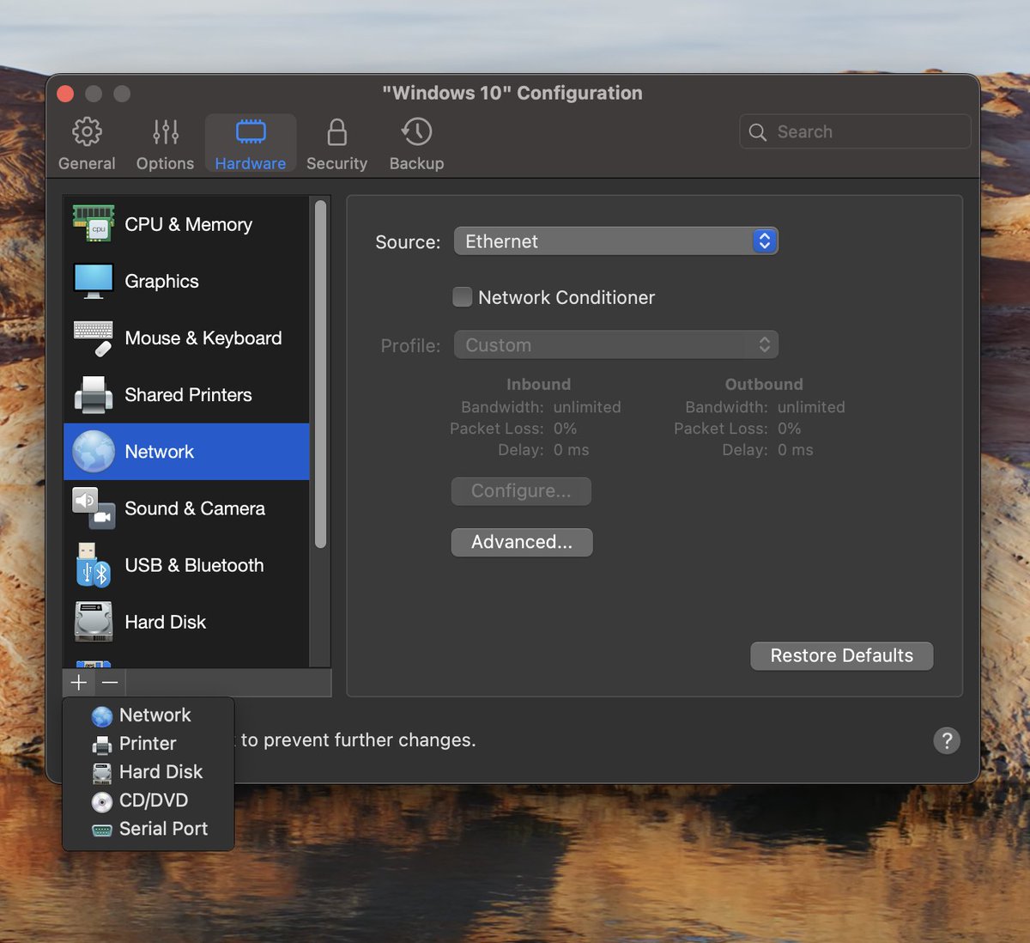Click the hard disk icon in popup menu
This screenshot has width=1030, height=943.
(102, 773)
